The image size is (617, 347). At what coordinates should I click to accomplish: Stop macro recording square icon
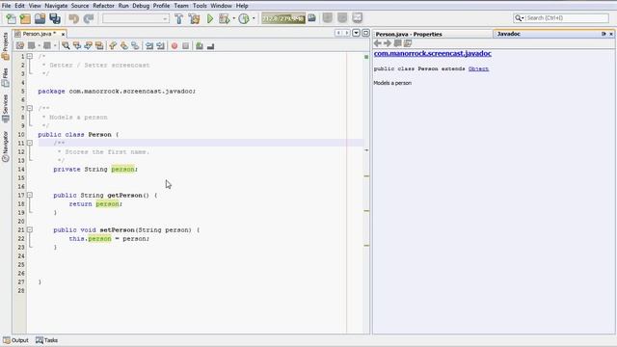(186, 45)
